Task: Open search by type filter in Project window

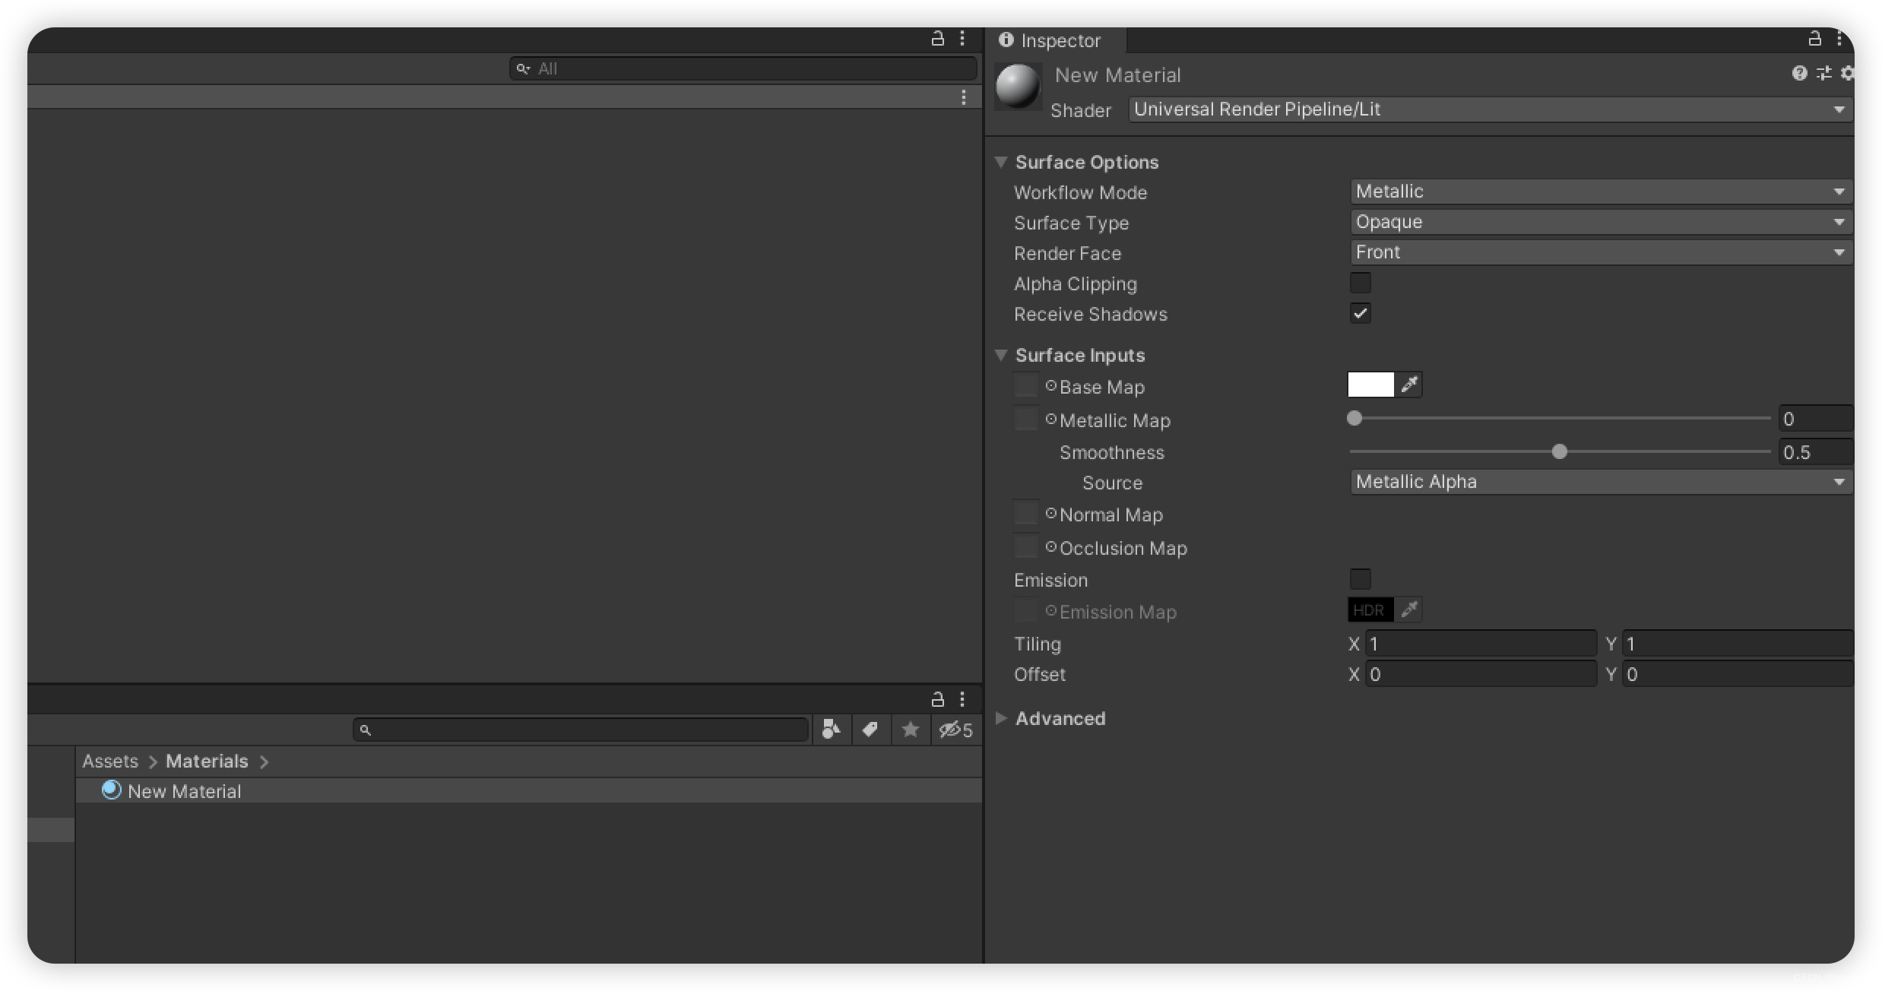Action: pyautogui.click(x=831, y=730)
